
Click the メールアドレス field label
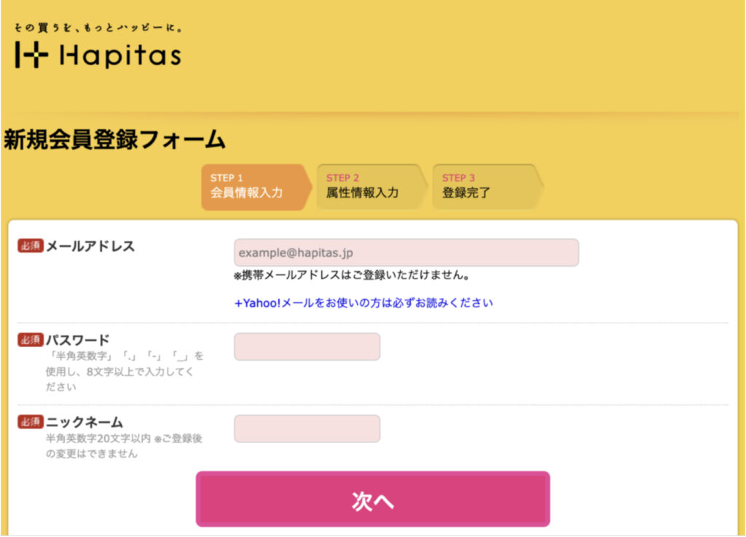[90, 246]
